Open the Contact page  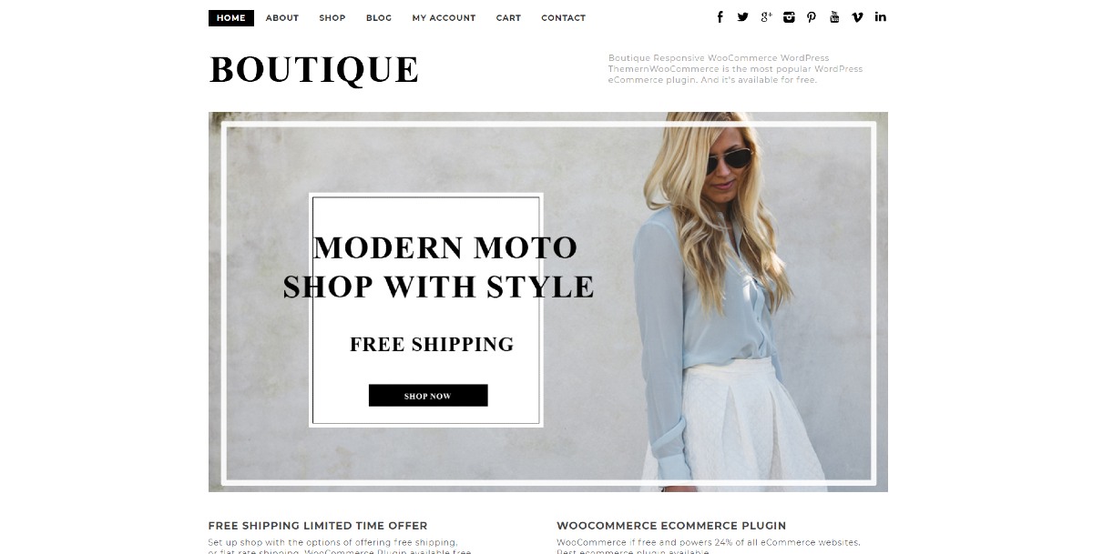564,18
